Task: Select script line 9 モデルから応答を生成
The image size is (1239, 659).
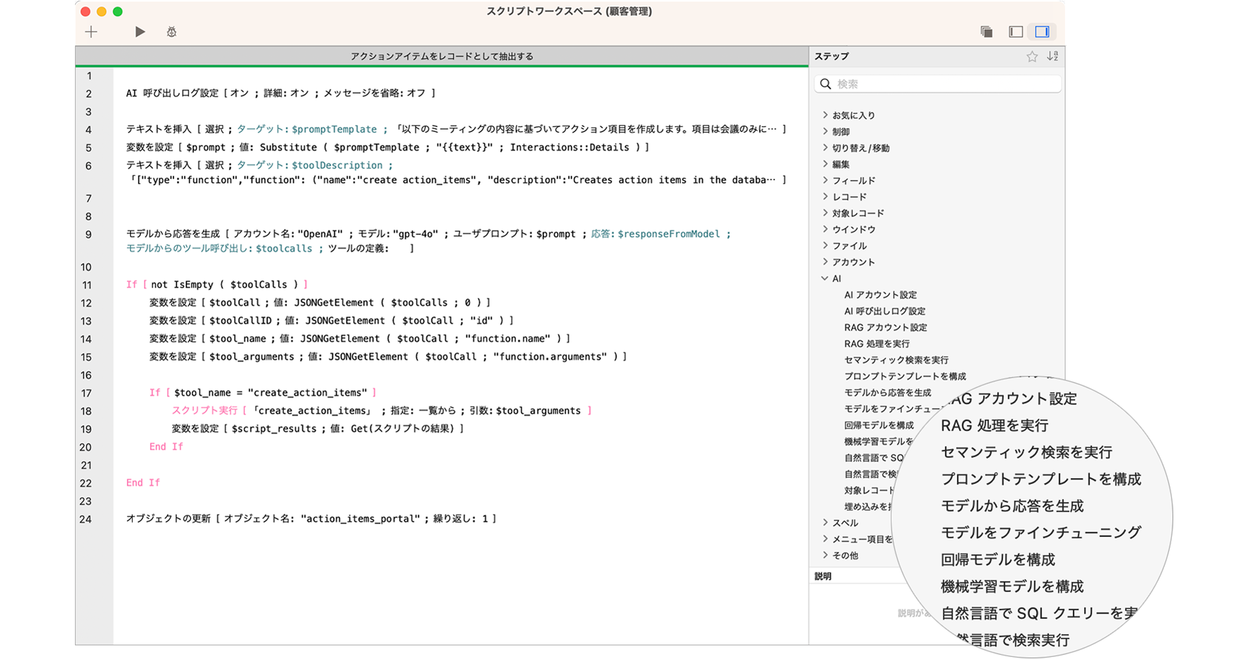Action: [x=173, y=234]
